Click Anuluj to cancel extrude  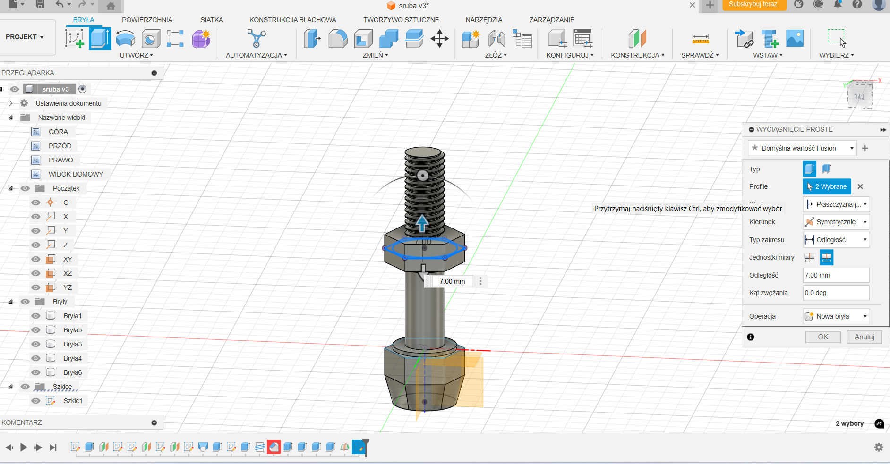tap(864, 337)
